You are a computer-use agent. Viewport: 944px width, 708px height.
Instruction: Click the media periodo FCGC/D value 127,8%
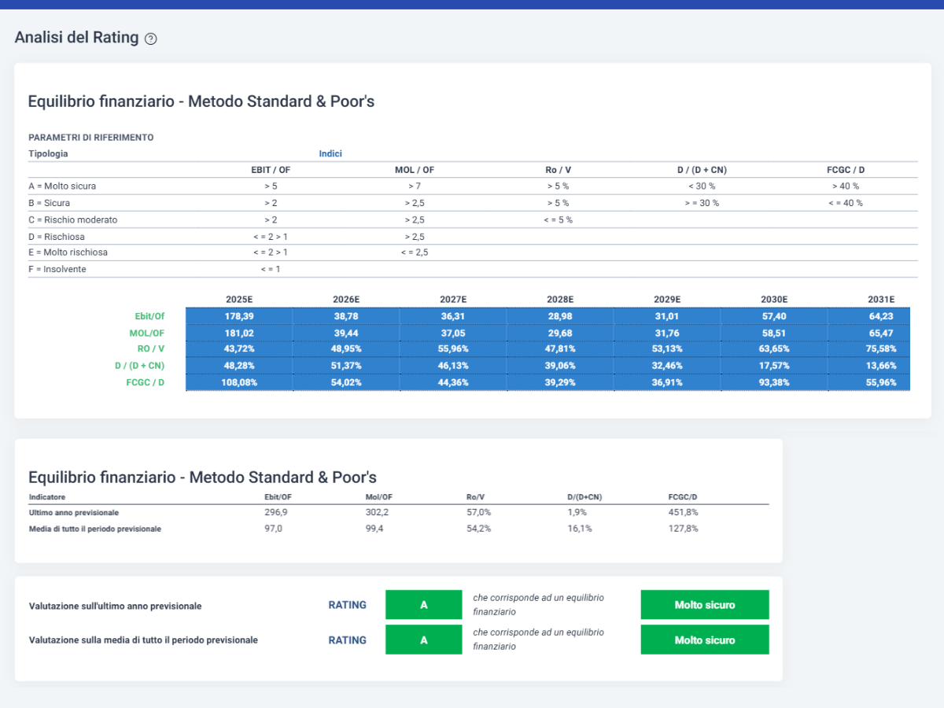683,529
